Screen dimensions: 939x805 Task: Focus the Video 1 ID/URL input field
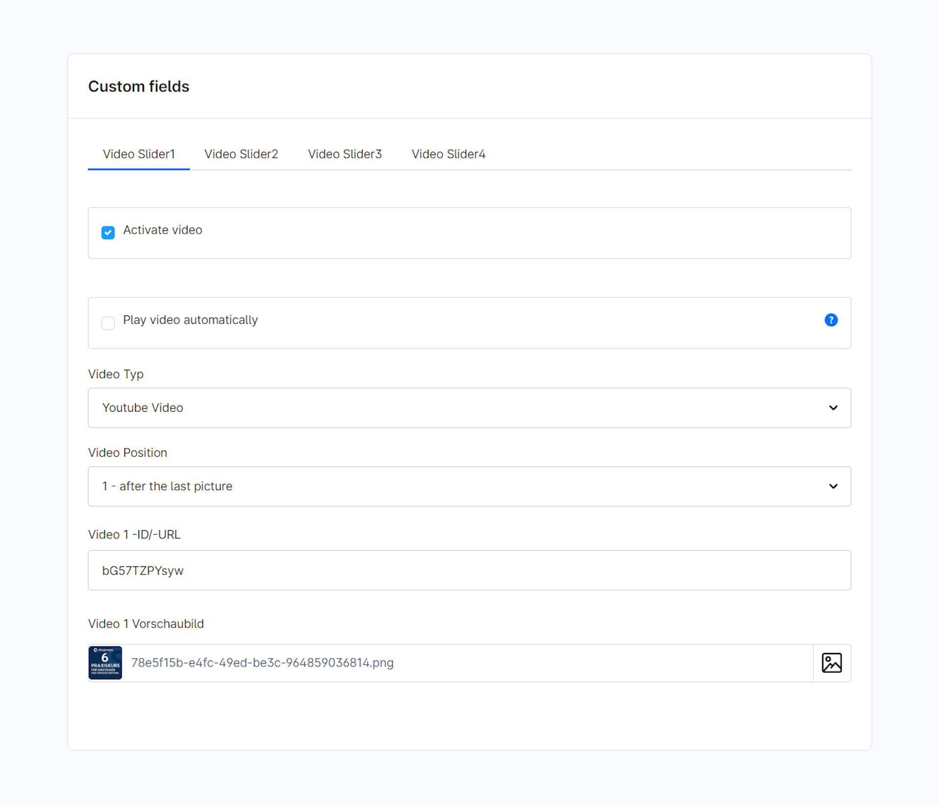pos(469,570)
